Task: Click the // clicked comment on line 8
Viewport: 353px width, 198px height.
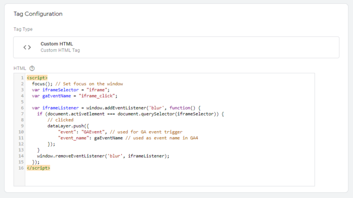Action: [x=60, y=120]
